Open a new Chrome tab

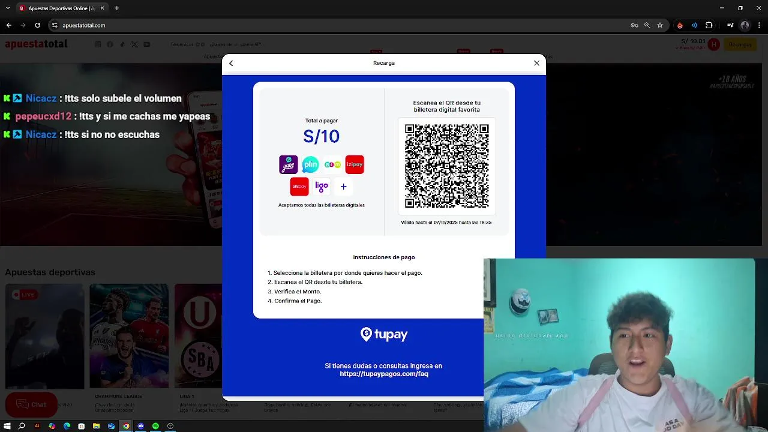(116, 8)
